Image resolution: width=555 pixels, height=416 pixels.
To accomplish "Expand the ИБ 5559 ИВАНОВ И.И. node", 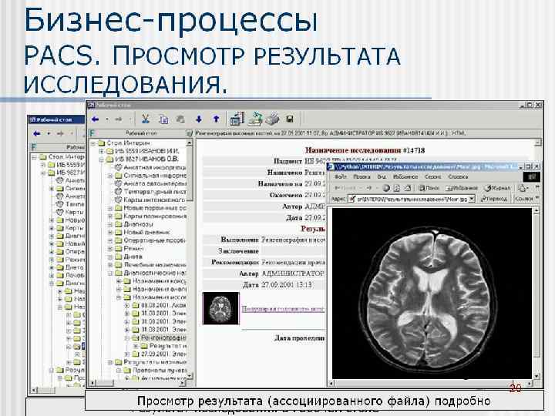I will pyautogui.click(x=102, y=151).
